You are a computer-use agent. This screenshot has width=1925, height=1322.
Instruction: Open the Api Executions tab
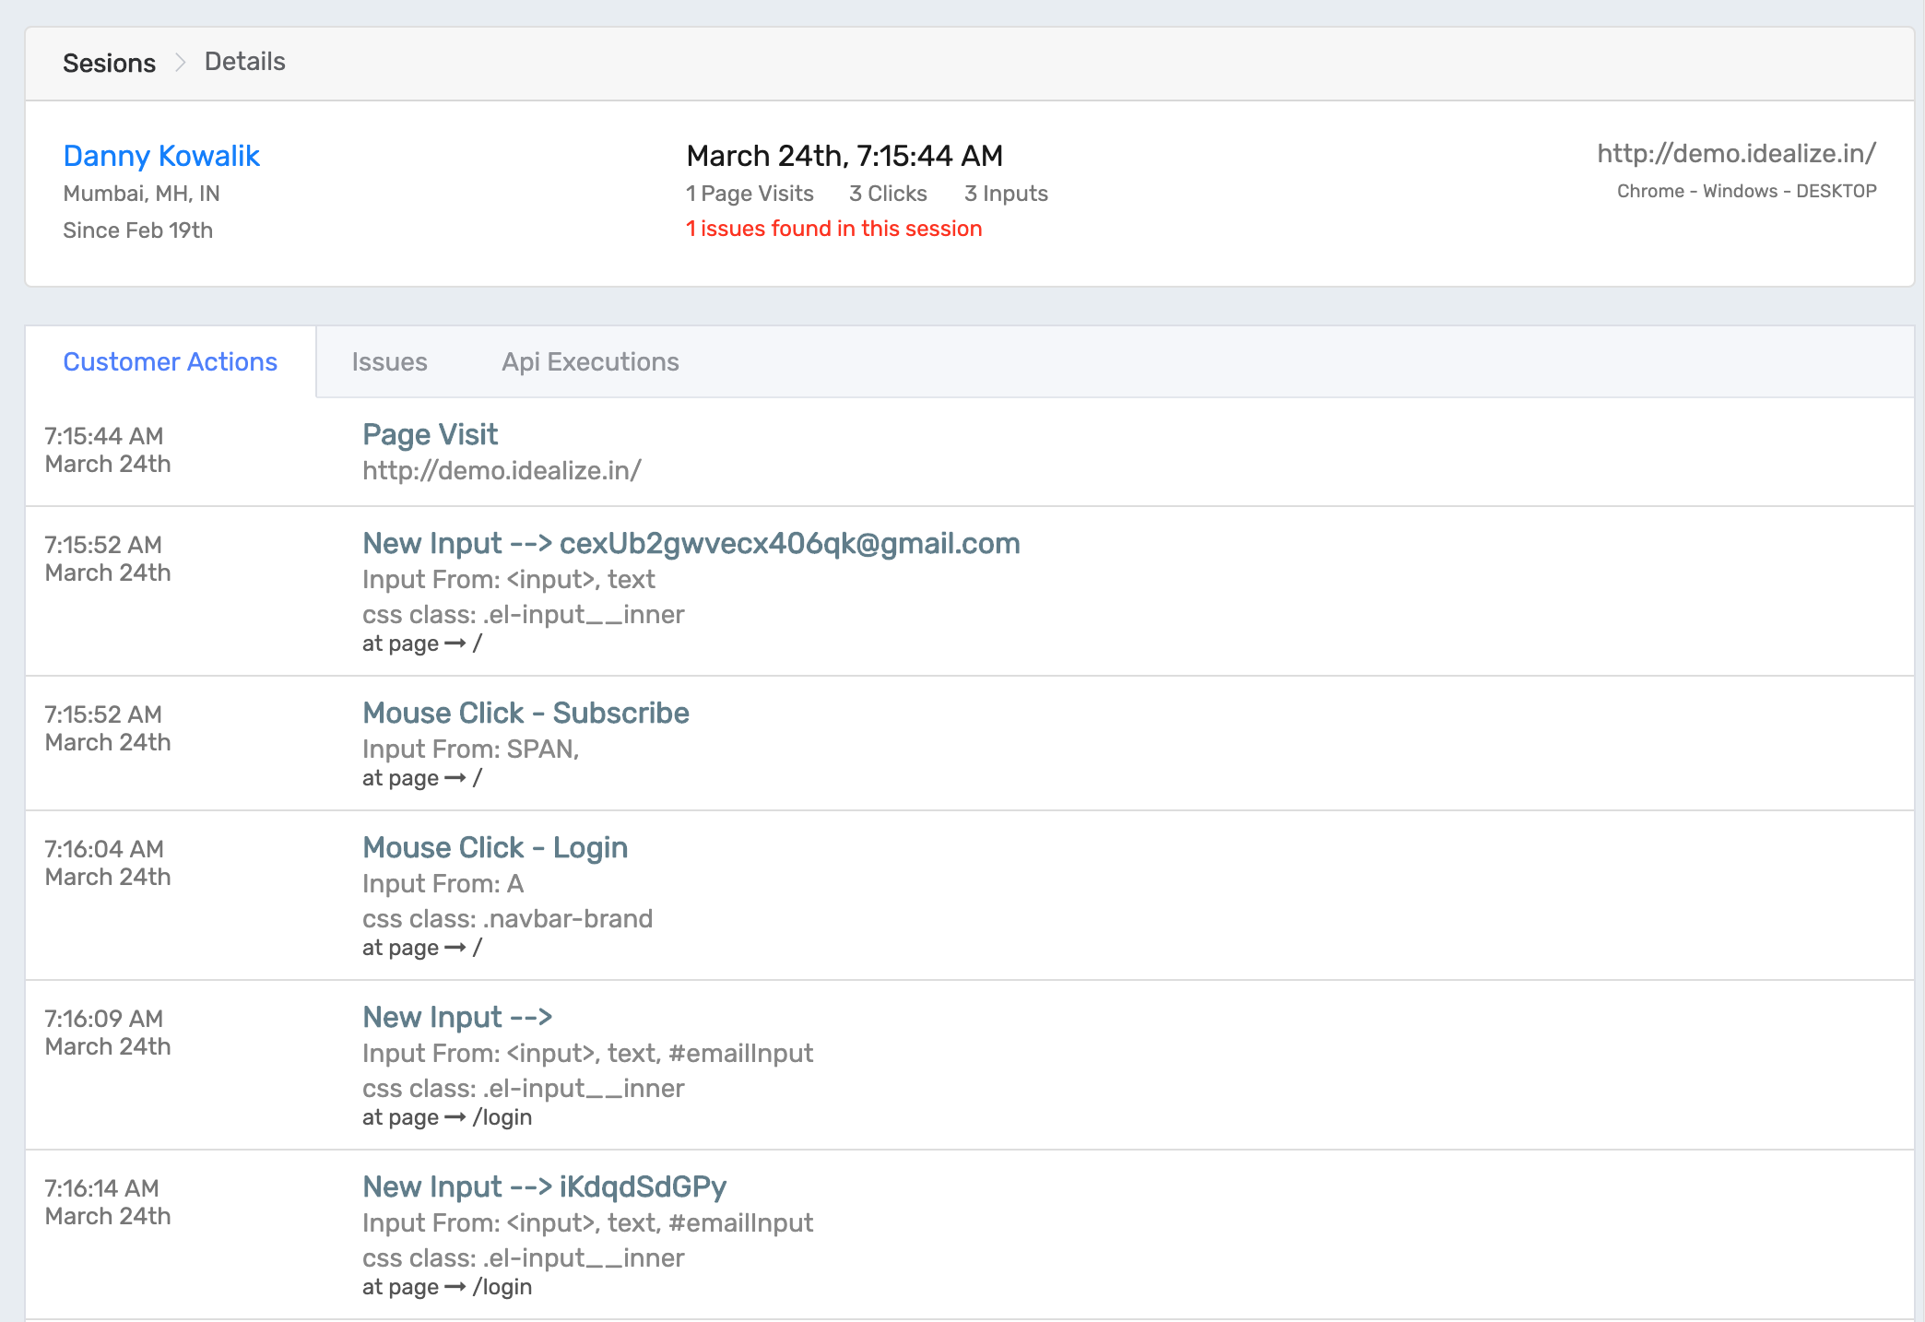[589, 361]
